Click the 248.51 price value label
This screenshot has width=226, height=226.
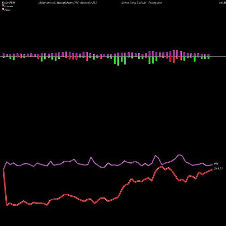click(x=218, y=169)
